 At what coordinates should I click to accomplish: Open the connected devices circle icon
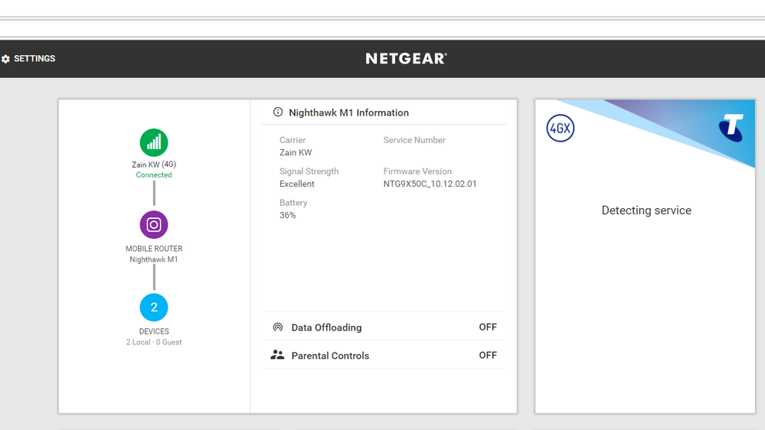click(154, 308)
